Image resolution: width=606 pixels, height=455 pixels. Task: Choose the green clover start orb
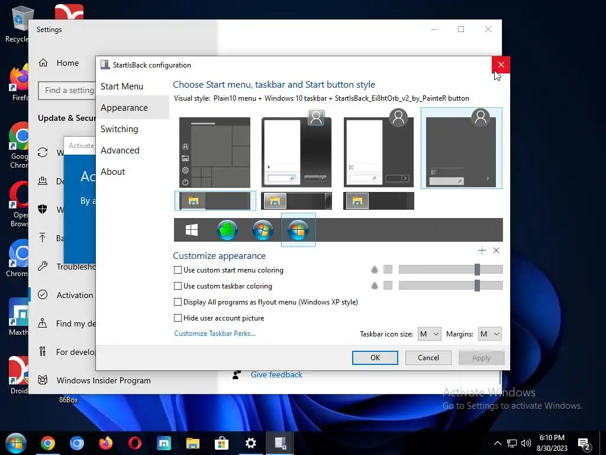227,230
